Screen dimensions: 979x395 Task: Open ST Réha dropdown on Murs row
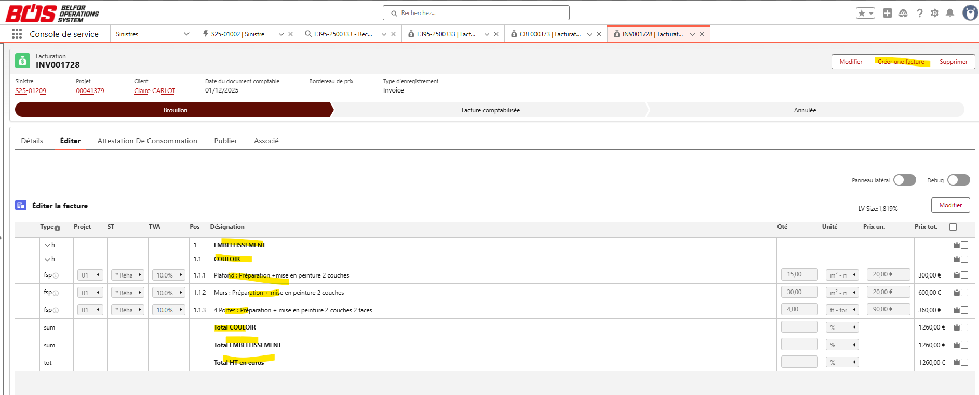(x=128, y=293)
